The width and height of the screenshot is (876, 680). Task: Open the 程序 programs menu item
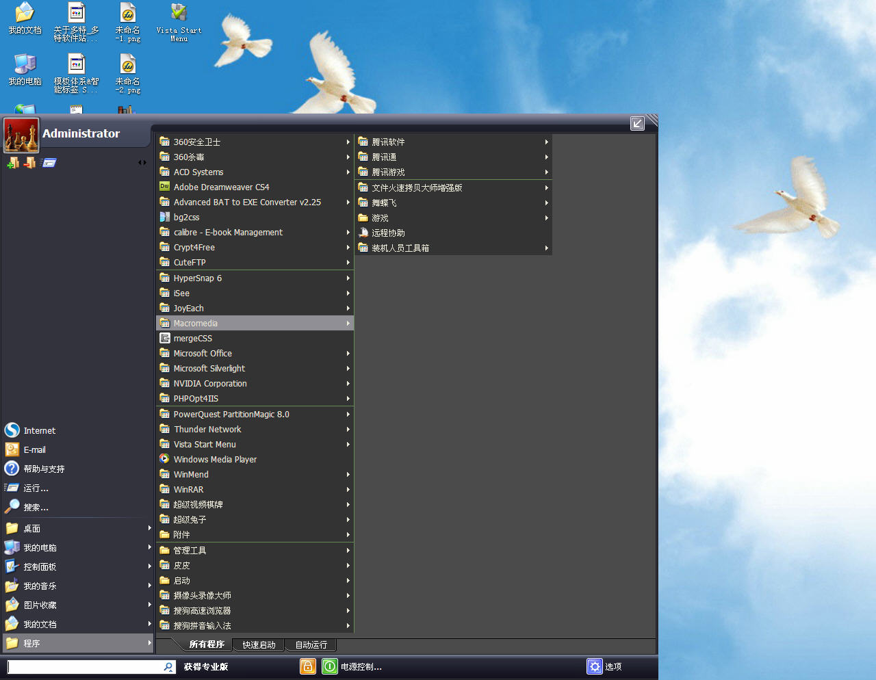[77, 643]
